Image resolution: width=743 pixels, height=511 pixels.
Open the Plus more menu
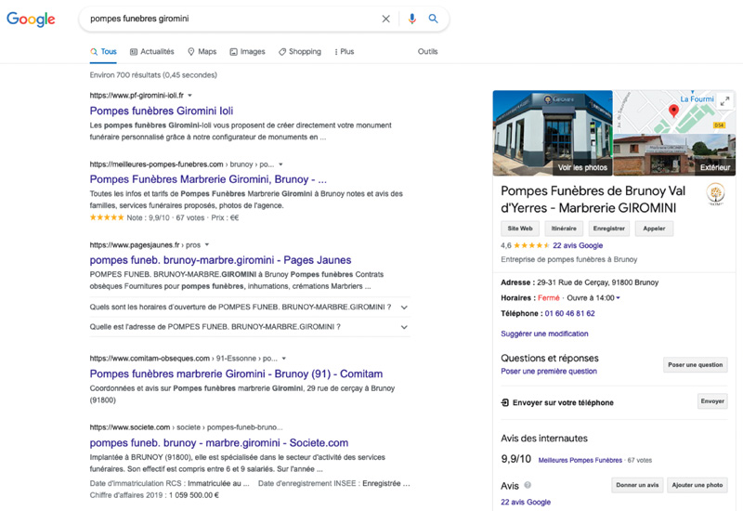tap(345, 52)
